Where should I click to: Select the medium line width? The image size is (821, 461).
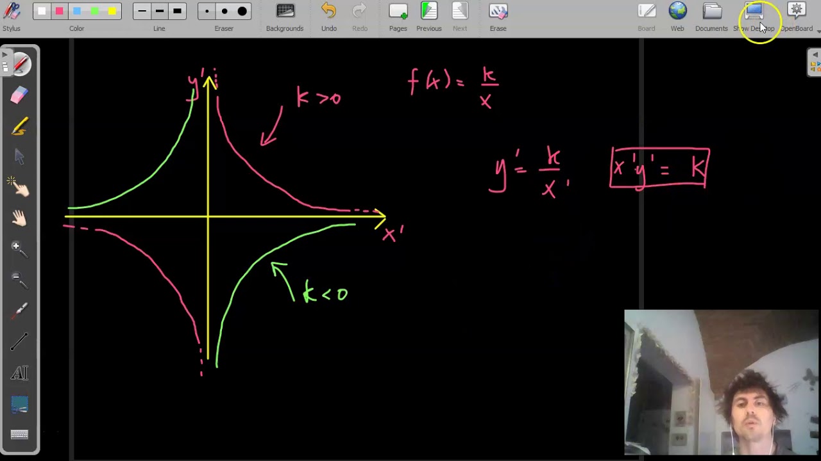click(160, 11)
